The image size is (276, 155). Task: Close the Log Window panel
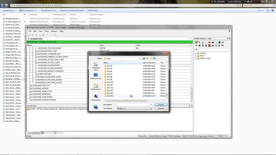(x=191, y=106)
